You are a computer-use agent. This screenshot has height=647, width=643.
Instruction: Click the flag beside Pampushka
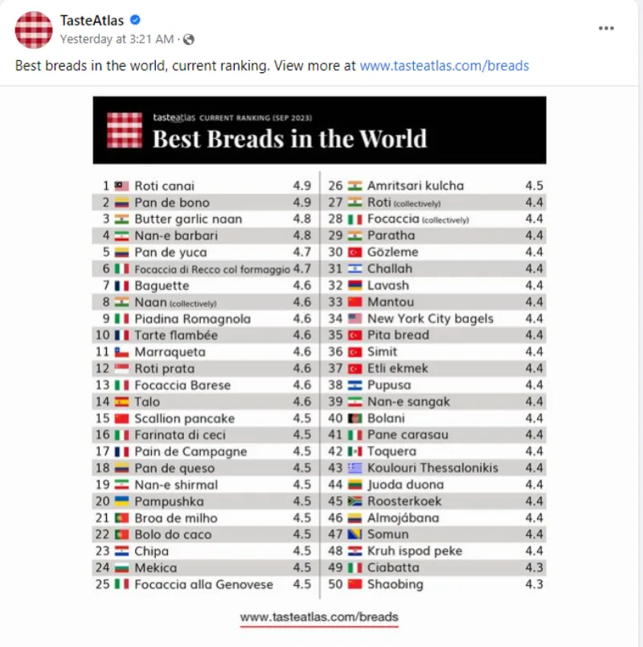[121, 502]
